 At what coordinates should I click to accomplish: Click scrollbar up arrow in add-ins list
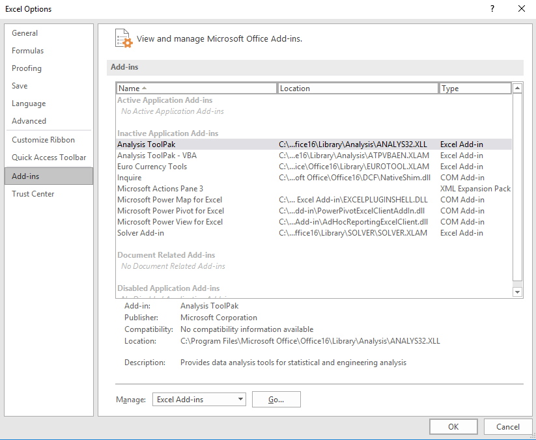(518, 89)
